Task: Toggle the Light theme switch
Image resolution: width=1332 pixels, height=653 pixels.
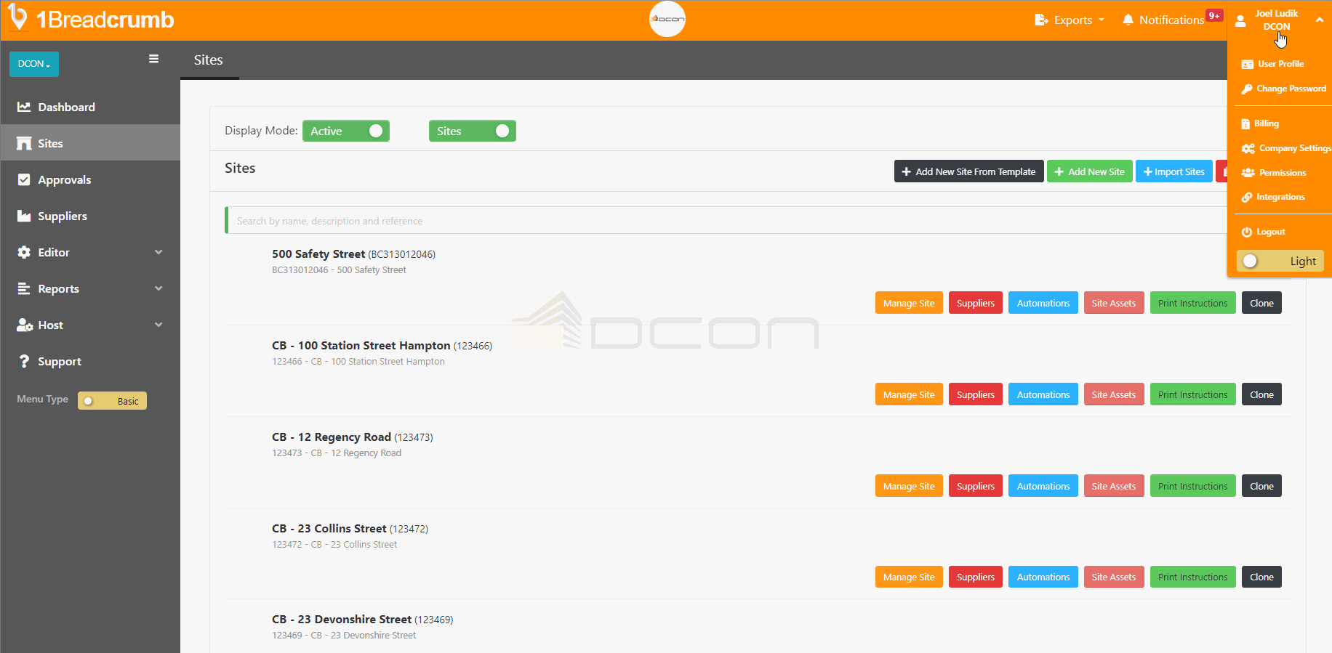Action: tap(1280, 261)
